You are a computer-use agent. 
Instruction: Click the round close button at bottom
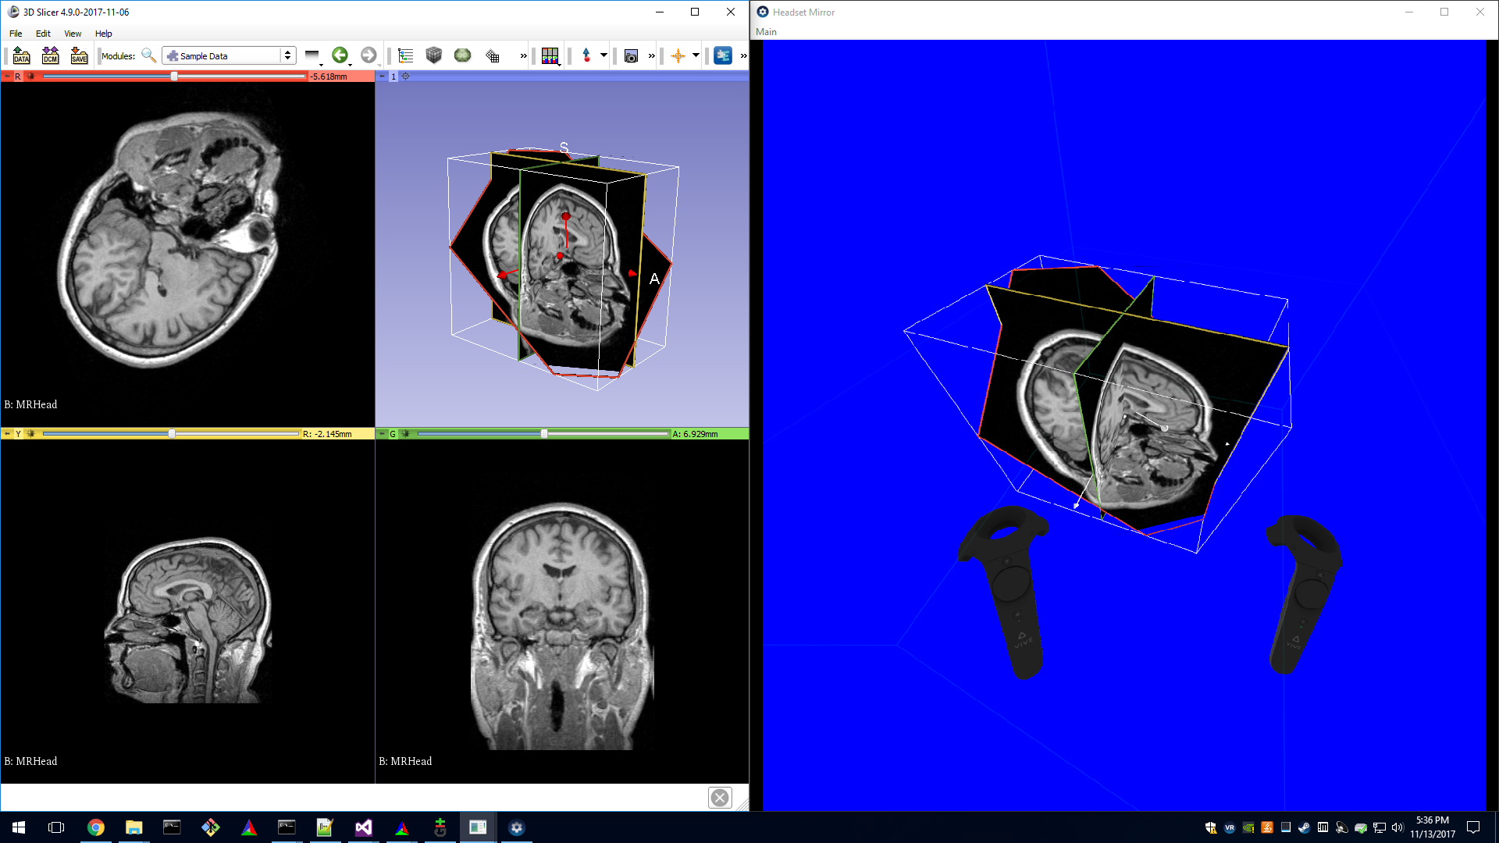pos(720,798)
